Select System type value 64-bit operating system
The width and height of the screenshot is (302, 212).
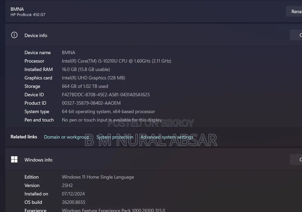[x=108, y=112]
